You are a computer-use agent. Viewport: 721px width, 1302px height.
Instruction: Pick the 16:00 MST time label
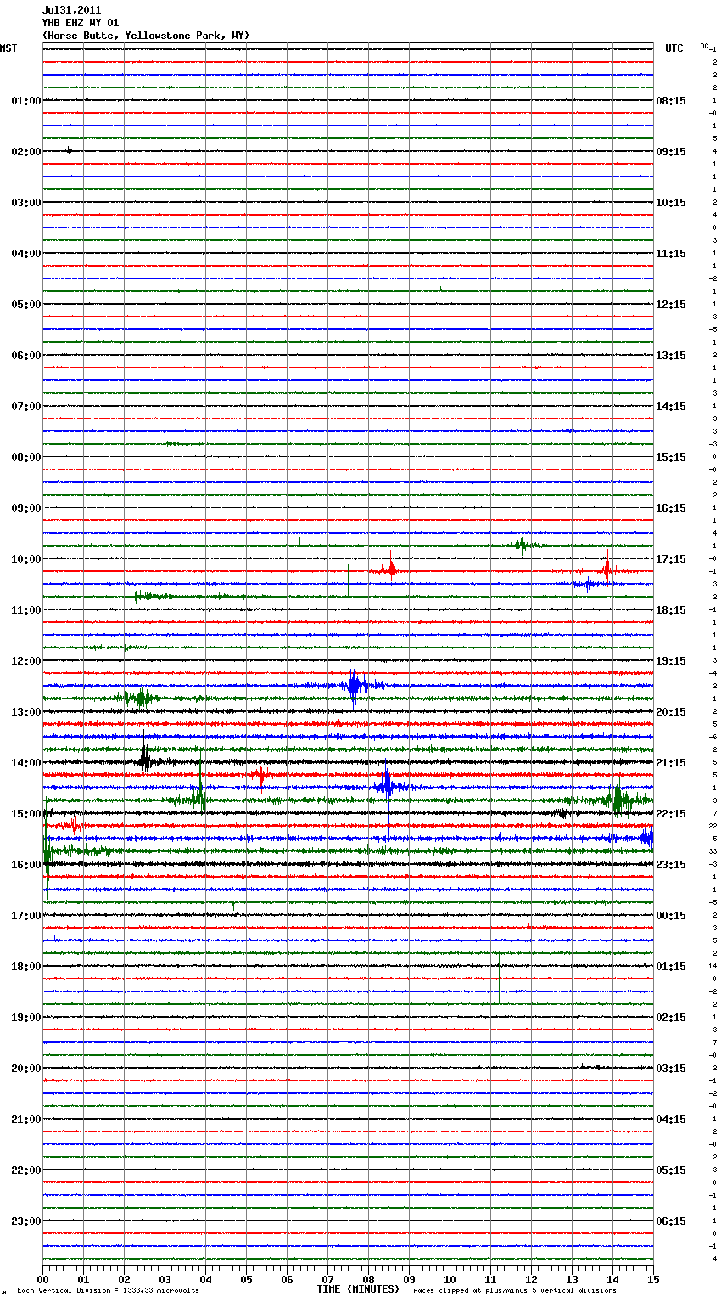click(25, 865)
